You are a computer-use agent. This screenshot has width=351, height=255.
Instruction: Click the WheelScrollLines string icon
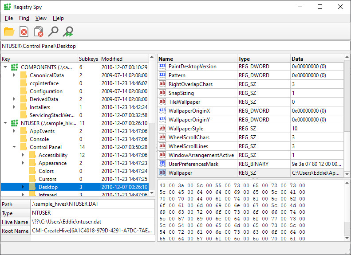click(162, 146)
